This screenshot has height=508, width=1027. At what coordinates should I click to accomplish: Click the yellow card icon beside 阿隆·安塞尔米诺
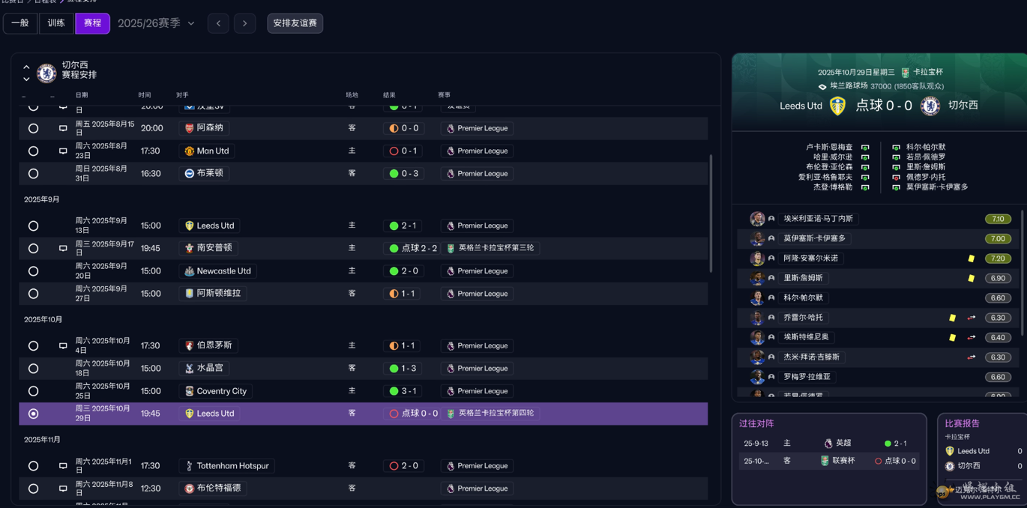(x=972, y=258)
